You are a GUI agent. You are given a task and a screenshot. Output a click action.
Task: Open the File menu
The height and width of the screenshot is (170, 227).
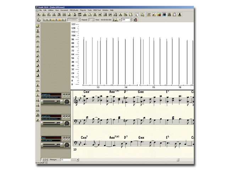tap(40, 10)
